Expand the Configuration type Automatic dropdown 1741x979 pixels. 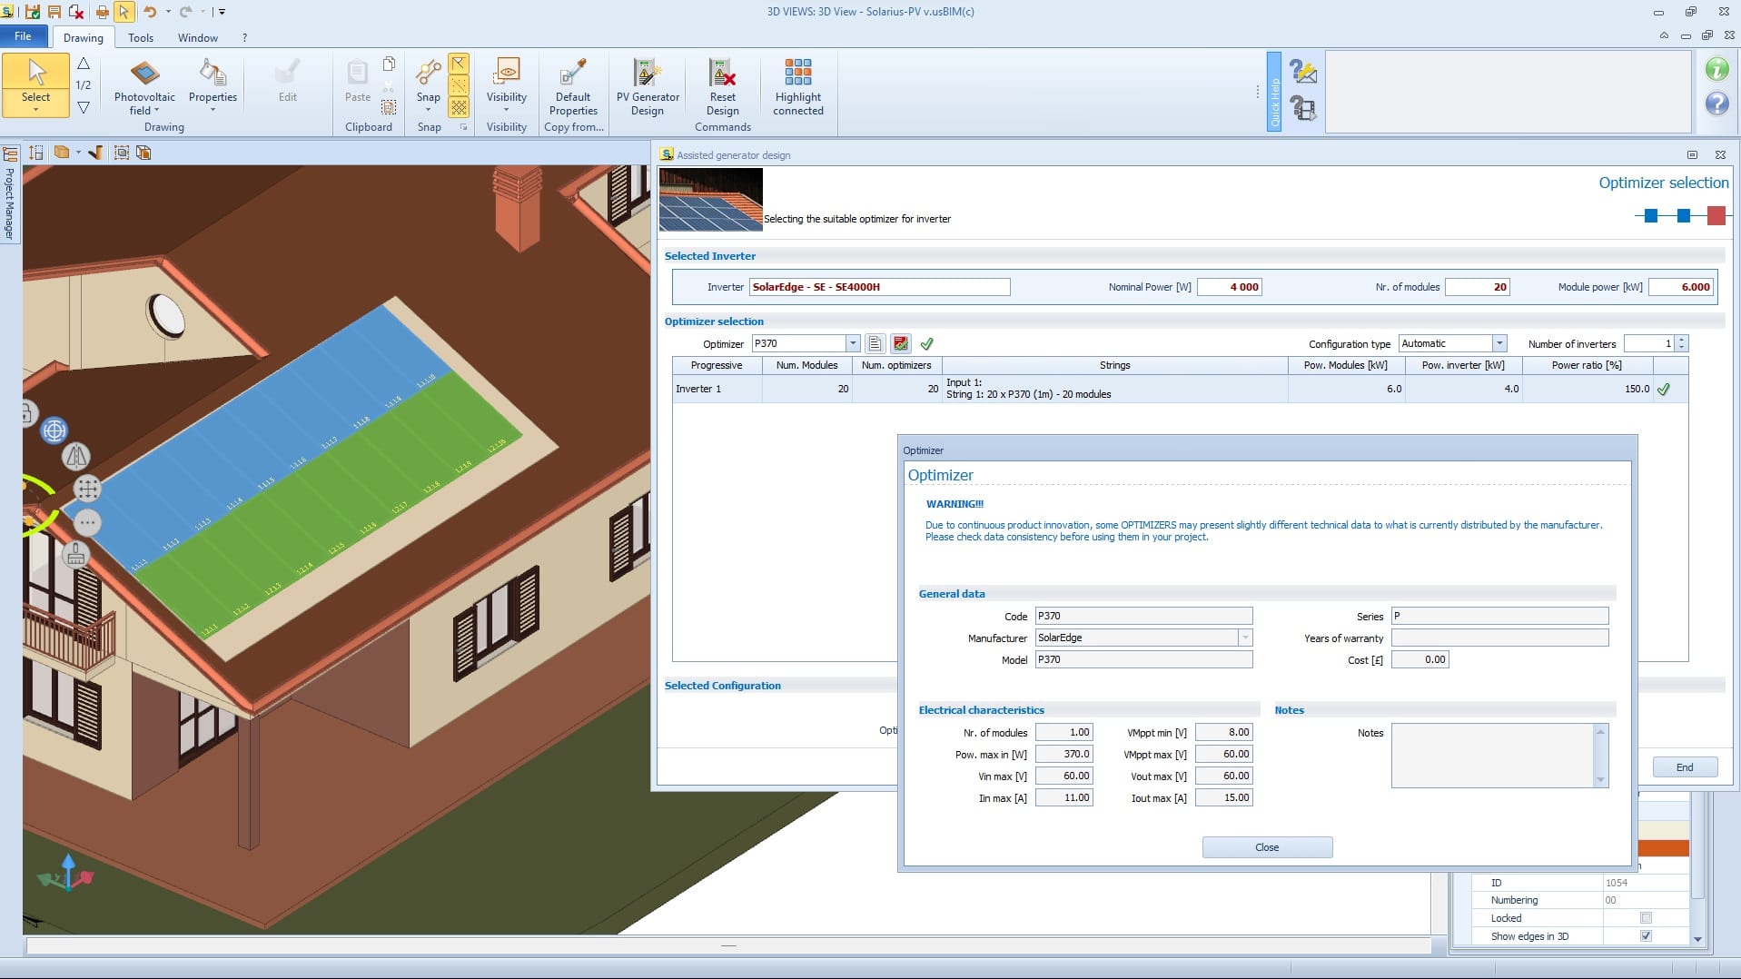tap(1499, 343)
